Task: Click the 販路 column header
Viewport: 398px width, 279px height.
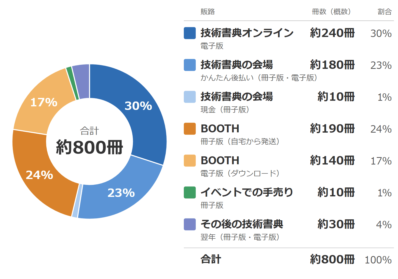Action: point(208,12)
